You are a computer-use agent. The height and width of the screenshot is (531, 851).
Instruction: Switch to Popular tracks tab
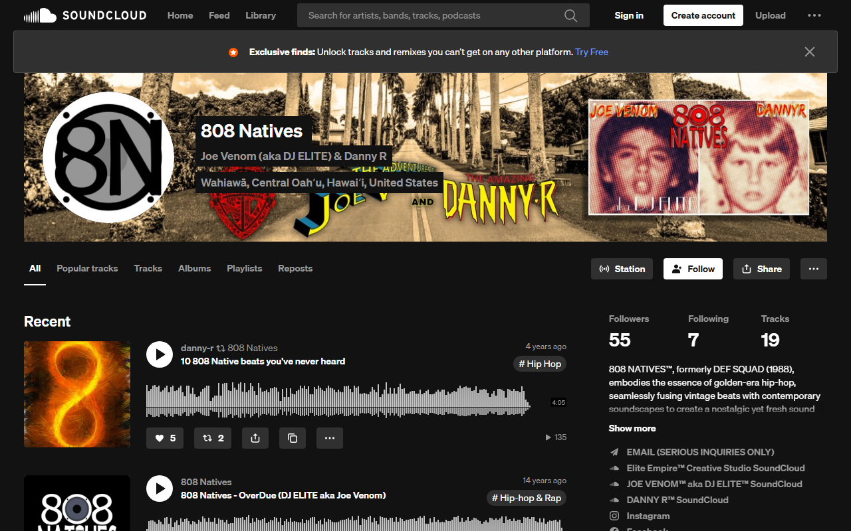(x=87, y=269)
